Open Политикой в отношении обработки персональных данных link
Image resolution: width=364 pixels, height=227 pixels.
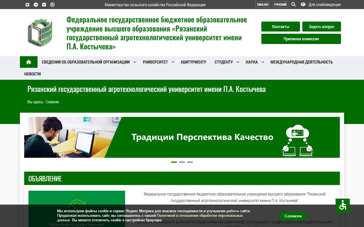click(150, 218)
